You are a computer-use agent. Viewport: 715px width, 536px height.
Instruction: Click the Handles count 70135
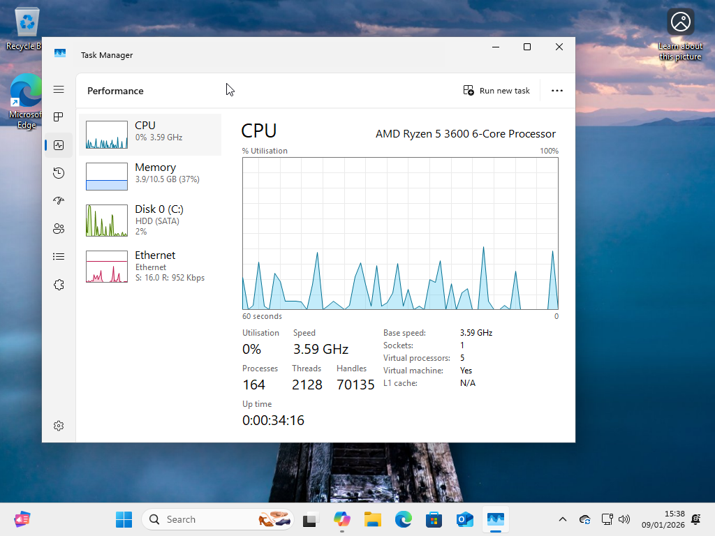(355, 385)
